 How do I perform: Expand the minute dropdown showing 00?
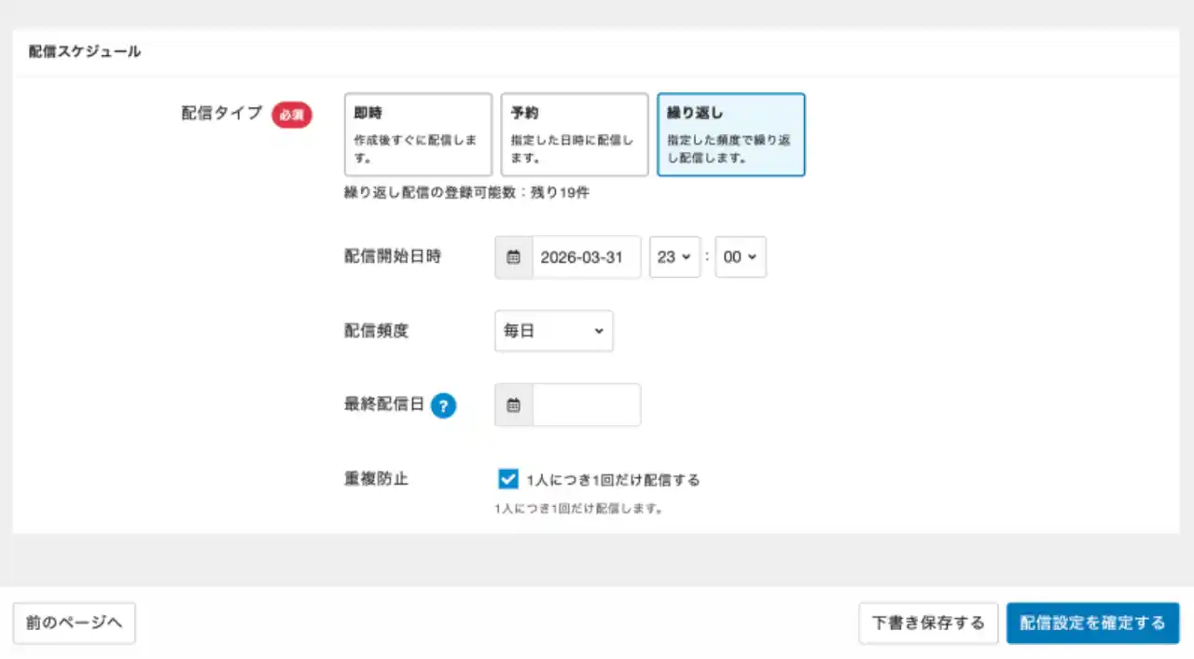[x=740, y=257]
